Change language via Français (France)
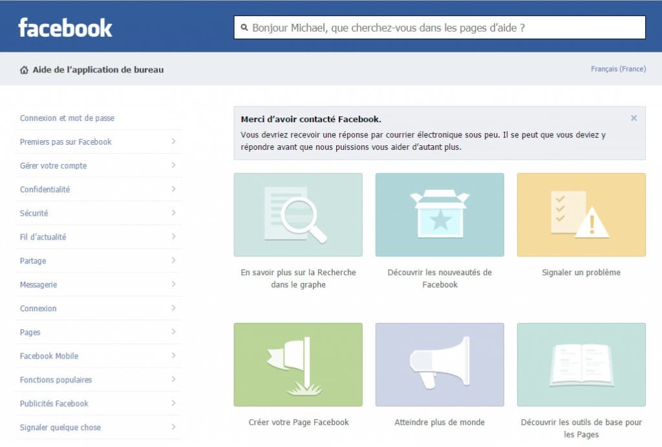 coord(618,69)
